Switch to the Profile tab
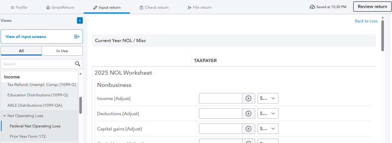392x143 pixels. [19, 7]
